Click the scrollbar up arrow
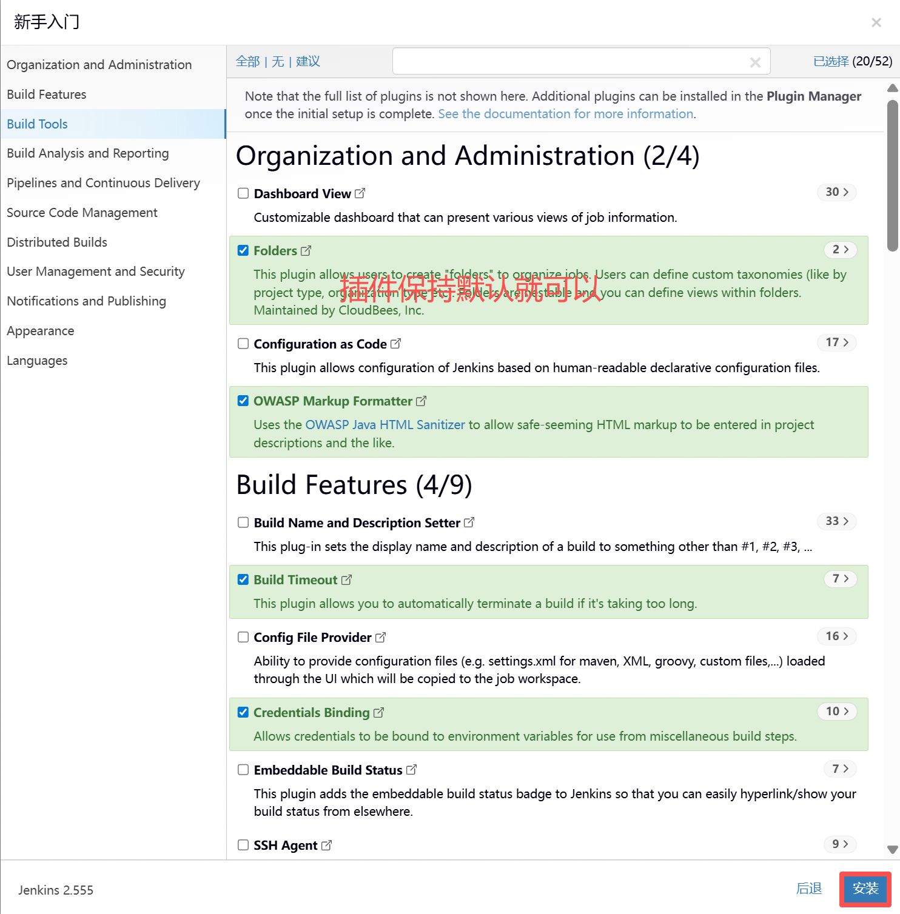Screen dimensions: 900x914 [x=893, y=88]
